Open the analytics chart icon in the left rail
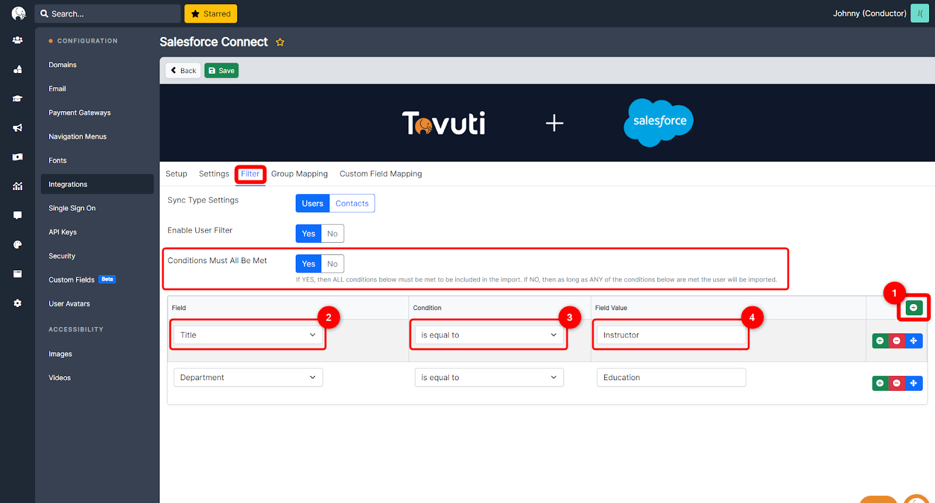Screen dimensions: 935x503 pyautogui.click(x=18, y=186)
